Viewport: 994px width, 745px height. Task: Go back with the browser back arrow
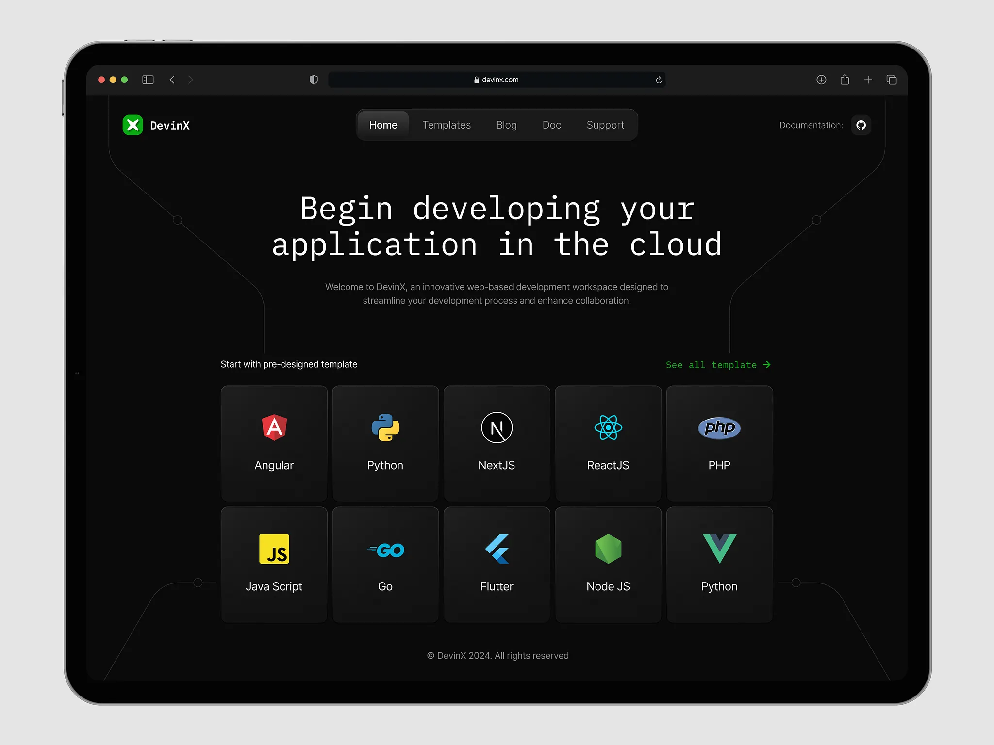point(172,80)
